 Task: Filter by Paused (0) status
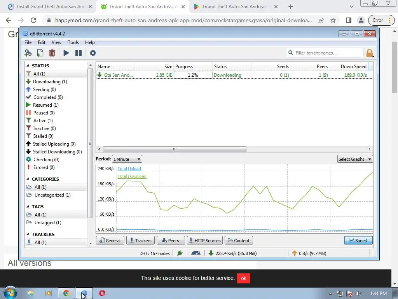coord(44,113)
